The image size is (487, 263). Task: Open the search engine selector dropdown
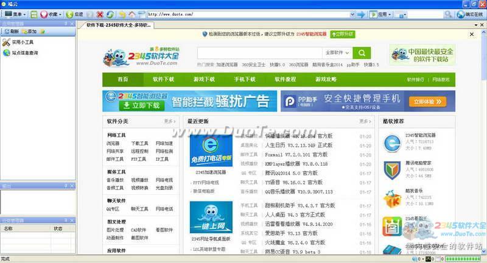(x=401, y=15)
